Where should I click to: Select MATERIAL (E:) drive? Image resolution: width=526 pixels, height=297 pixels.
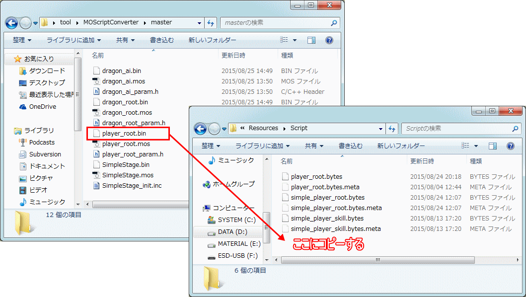point(234,244)
